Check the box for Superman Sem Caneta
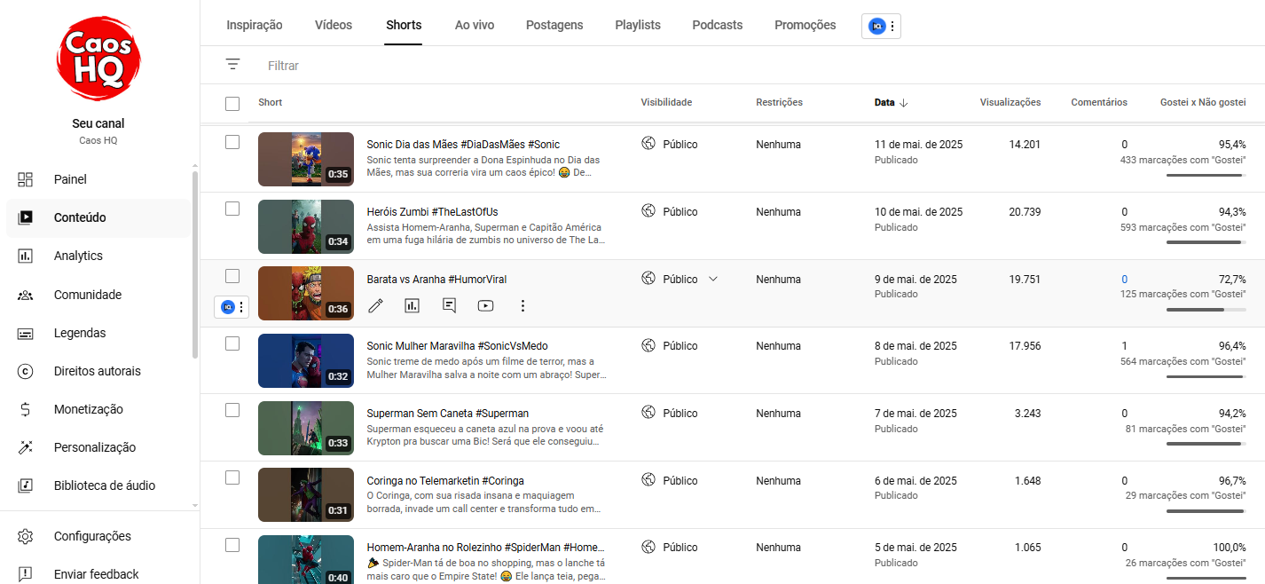Screen dimensions: 1265x584 click(232, 410)
